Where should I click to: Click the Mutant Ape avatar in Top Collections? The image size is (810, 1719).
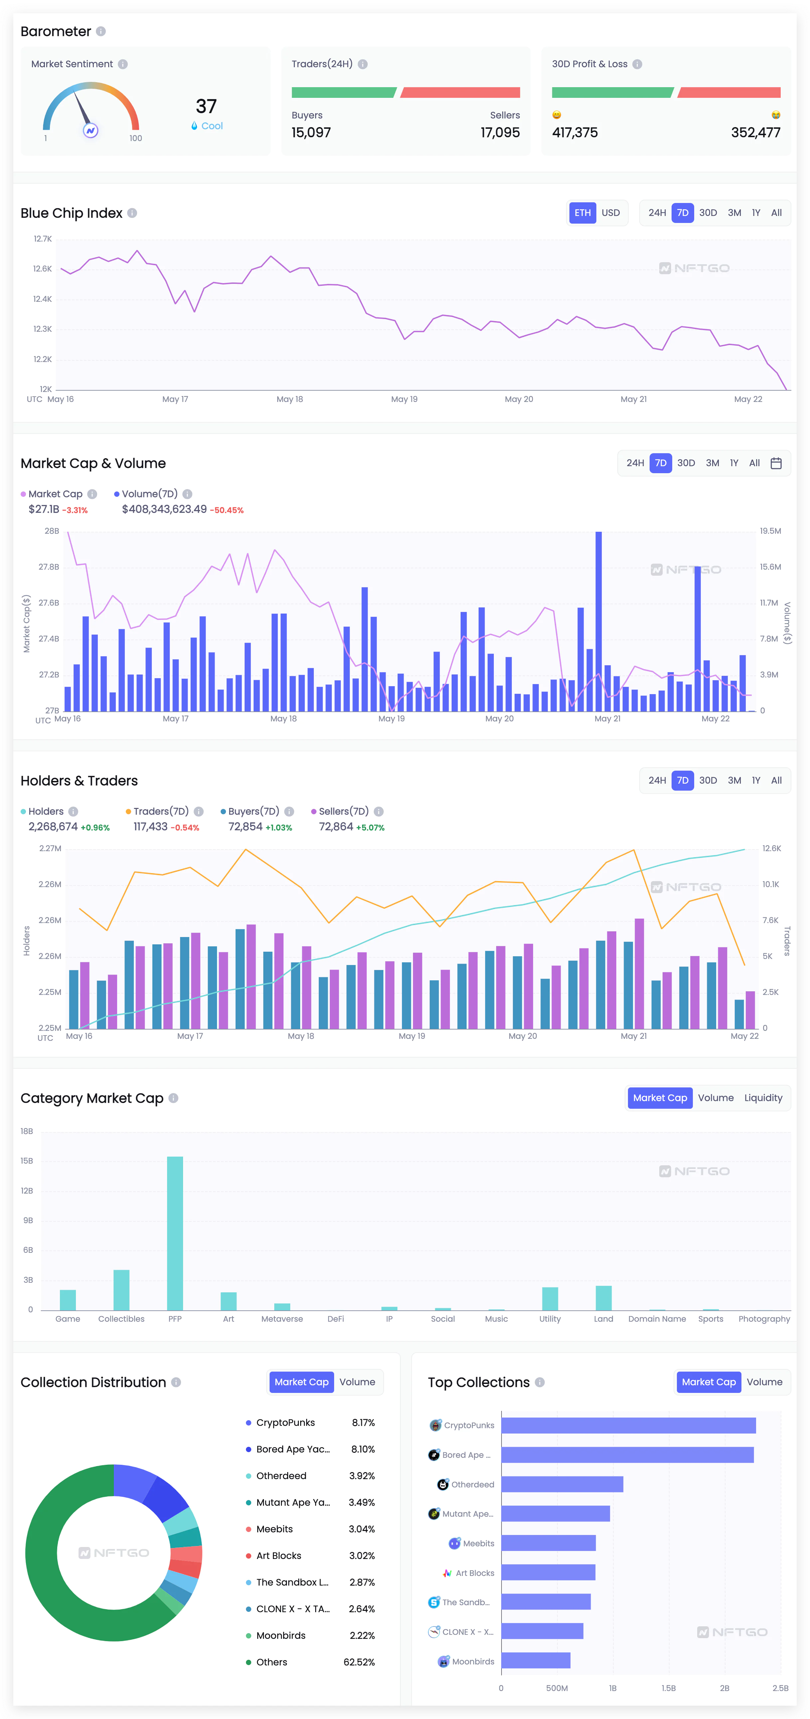coord(434,1513)
